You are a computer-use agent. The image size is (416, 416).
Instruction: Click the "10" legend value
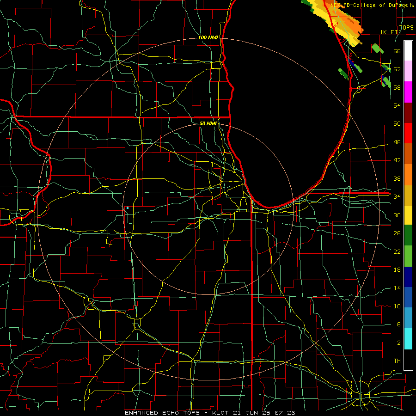397,306
